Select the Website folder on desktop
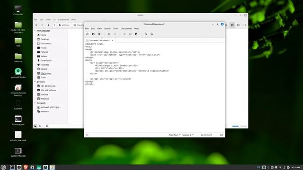Screen dimensions: 303x170 point(18,58)
